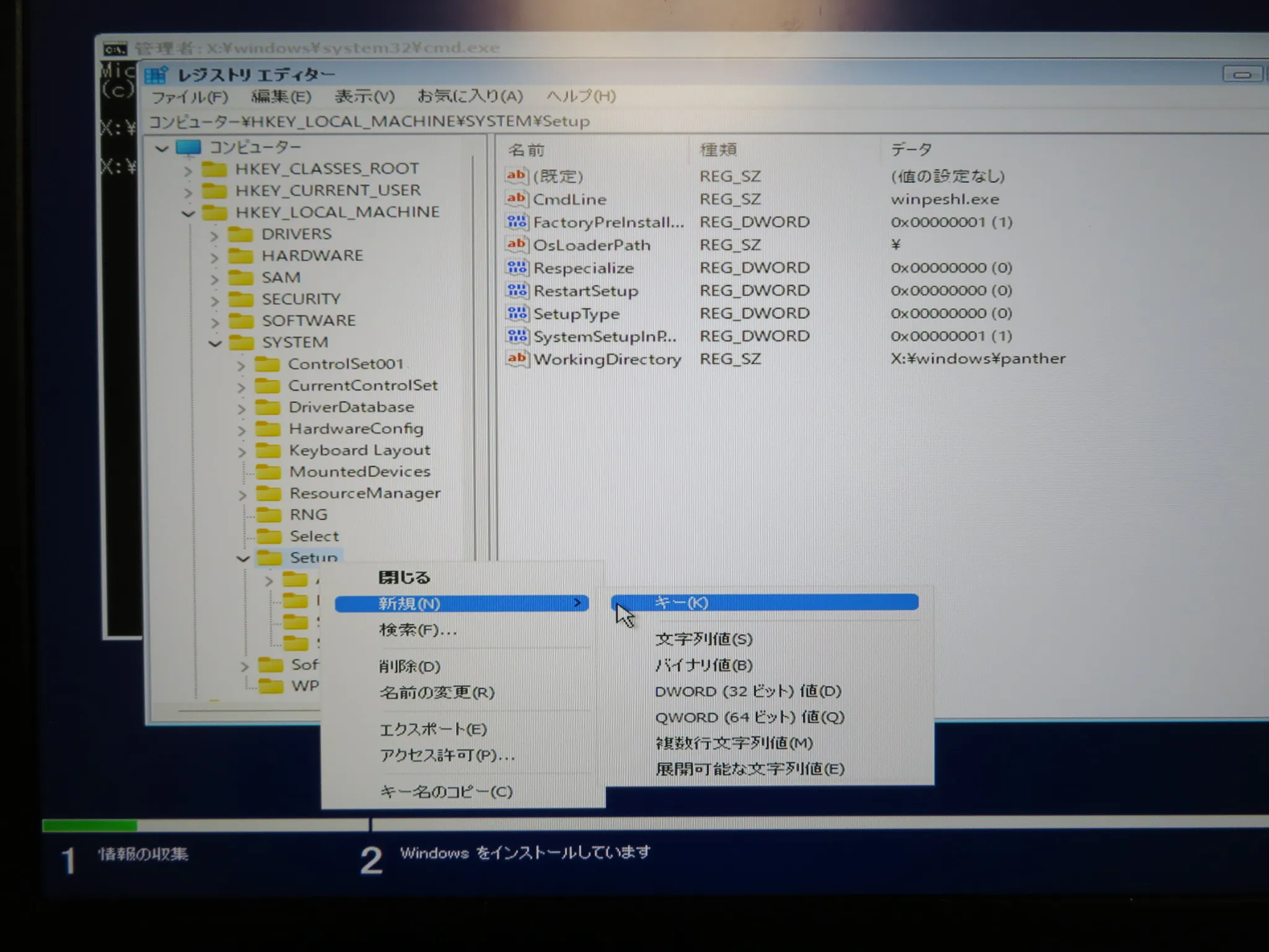This screenshot has width=1269, height=952.
Task: Click the string icon of OsLoaderPath value
Action: (x=517, y=245)
